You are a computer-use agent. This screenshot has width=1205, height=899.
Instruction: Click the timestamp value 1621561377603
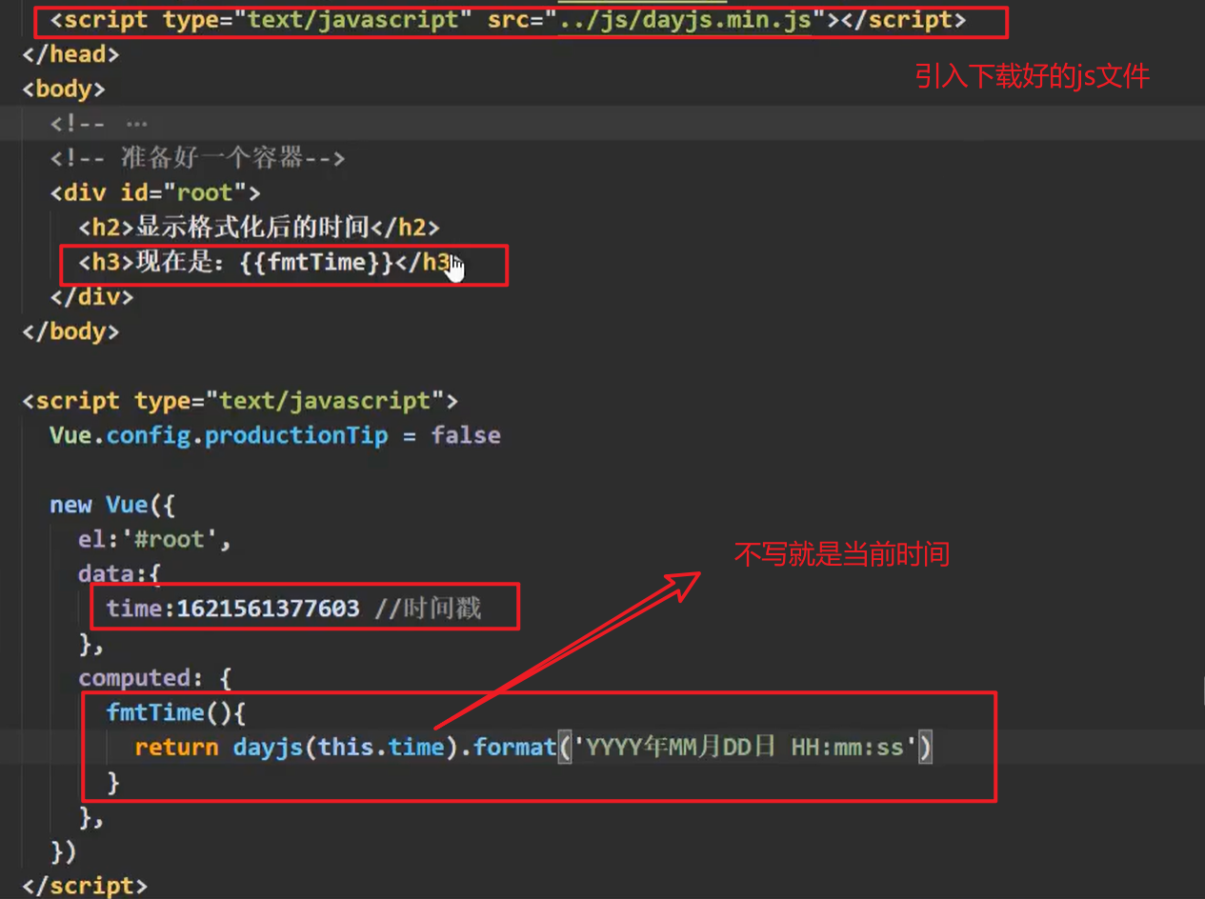[269, 609]
